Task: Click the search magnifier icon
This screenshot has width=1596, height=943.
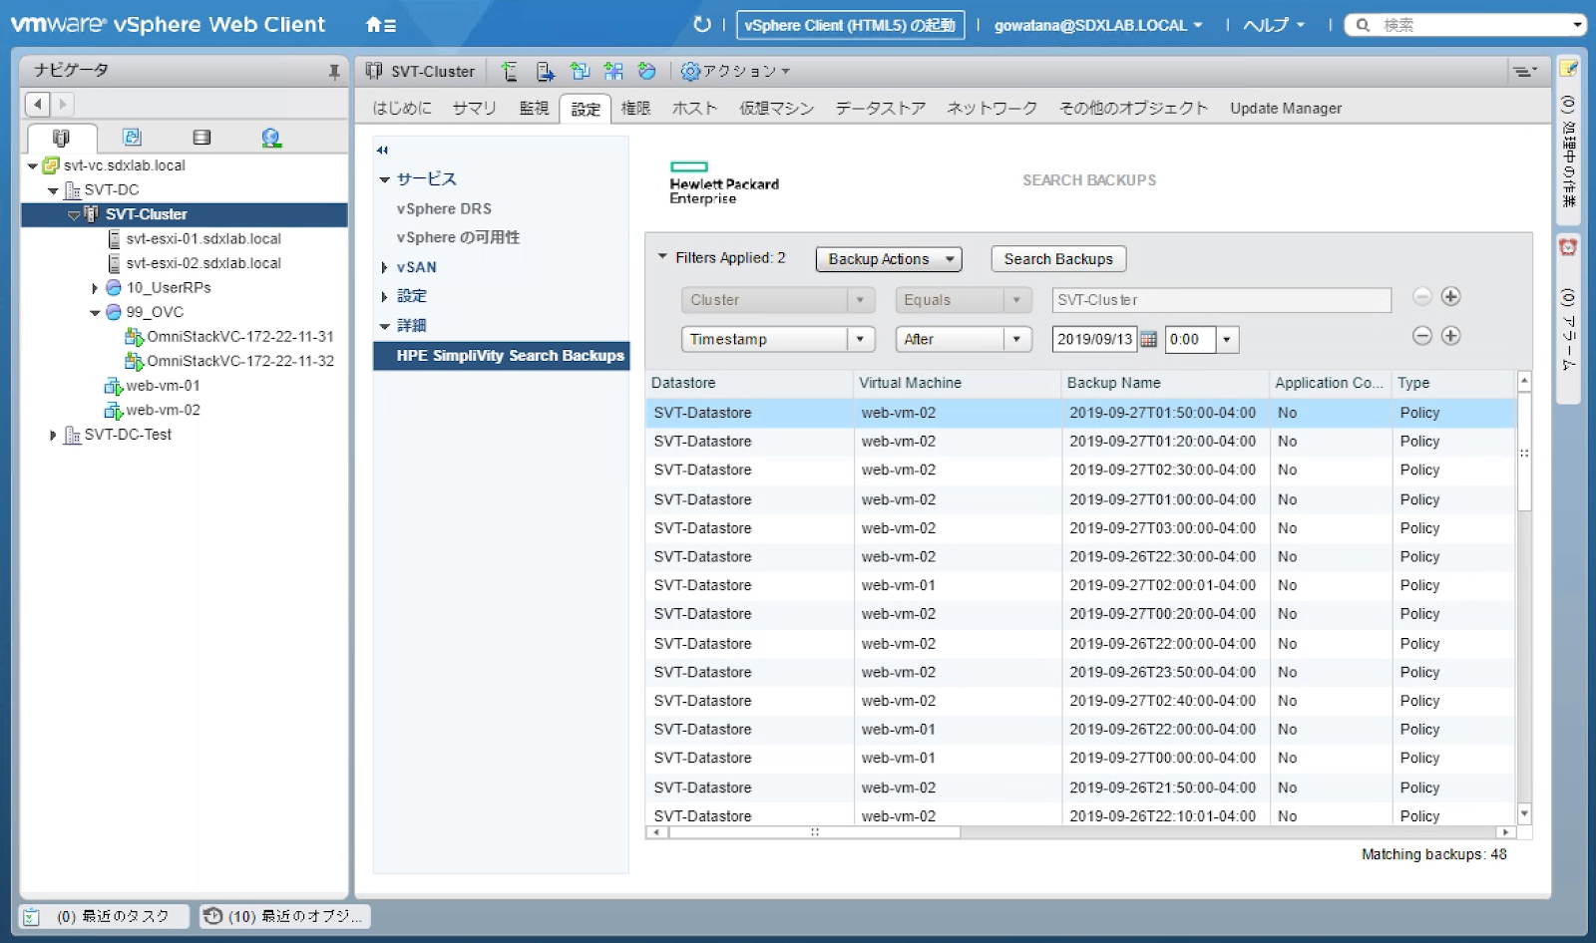Action: (x=1363, y=25)
